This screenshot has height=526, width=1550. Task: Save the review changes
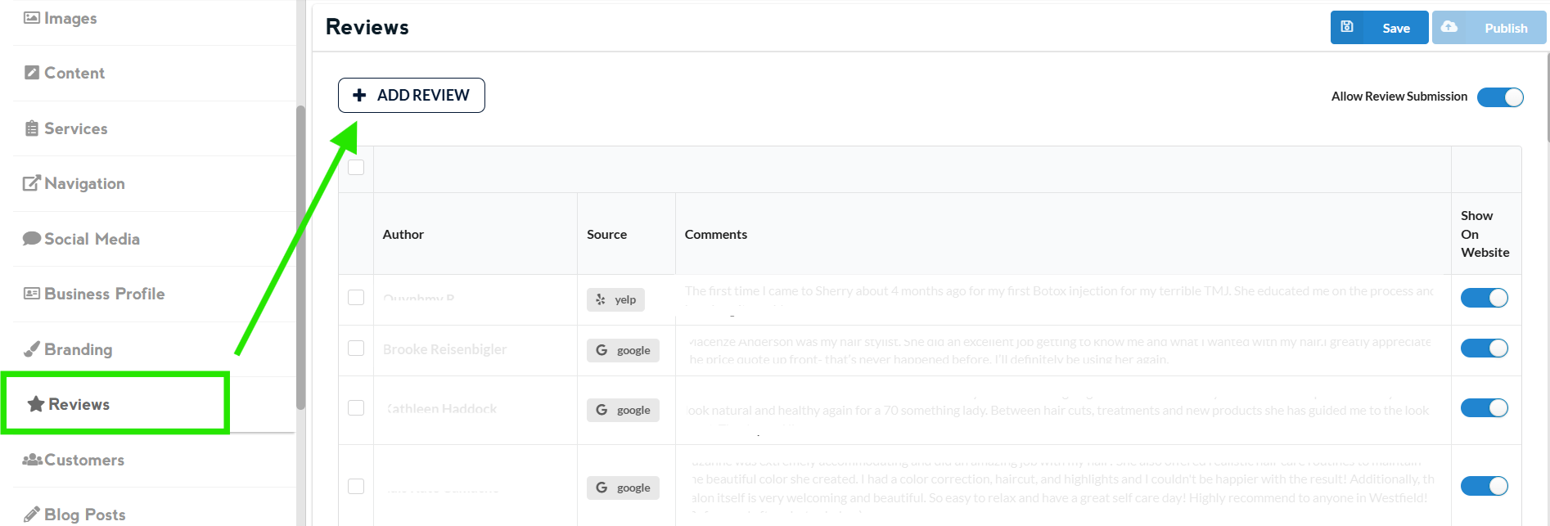[1379, 28]
